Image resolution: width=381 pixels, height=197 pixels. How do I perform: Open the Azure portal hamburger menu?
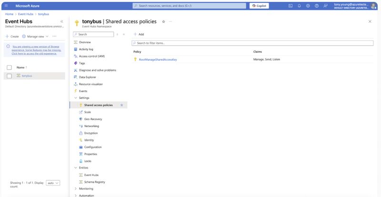coord(6,6)
